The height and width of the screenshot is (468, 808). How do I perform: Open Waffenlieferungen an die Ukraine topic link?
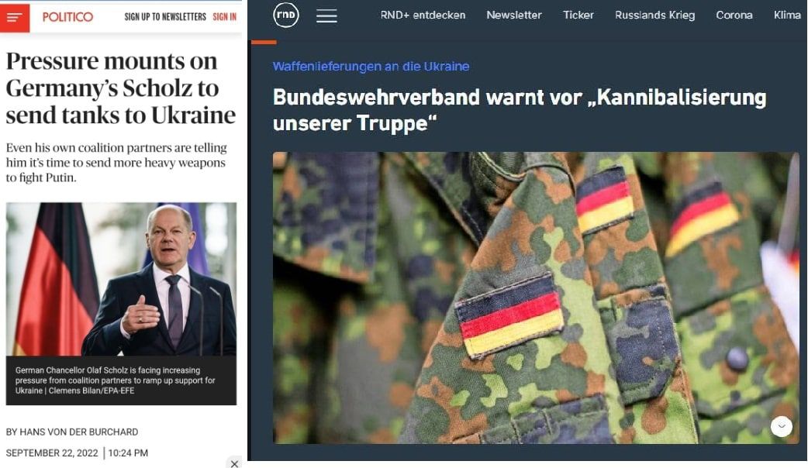point(371,67)
